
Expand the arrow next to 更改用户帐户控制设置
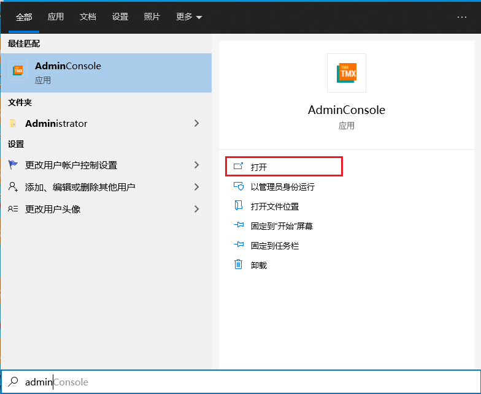coord(196,165)
